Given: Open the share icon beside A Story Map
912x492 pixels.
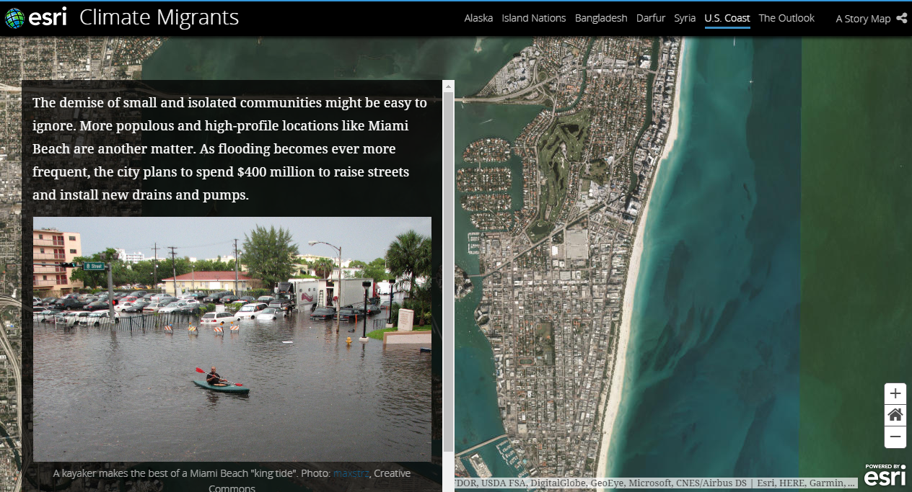Looking at the screenshot, I should (x=901, y=19).
